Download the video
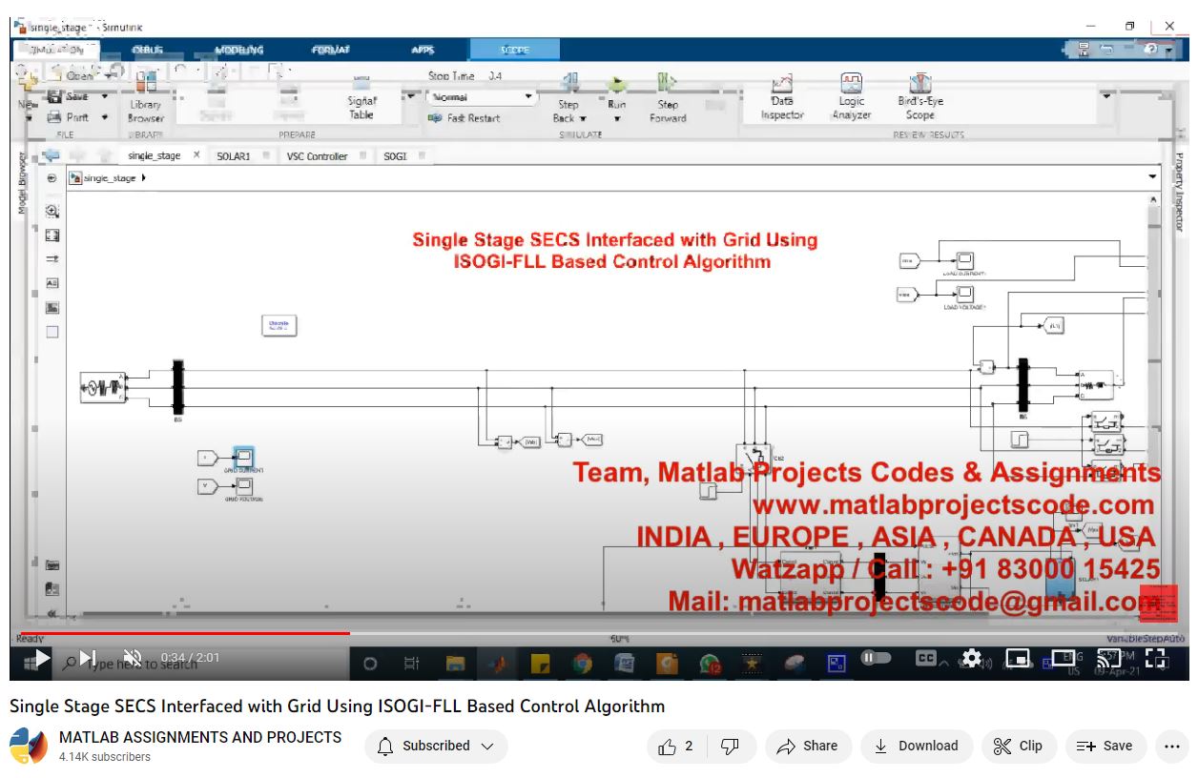This screenshot has height=778, width=1198. coord(916,747)
